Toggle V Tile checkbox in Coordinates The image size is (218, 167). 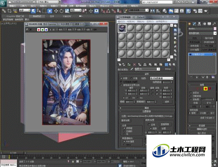[157, 94]
